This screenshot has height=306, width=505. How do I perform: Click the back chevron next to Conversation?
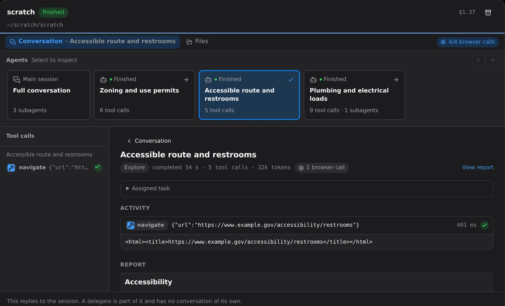129,141
